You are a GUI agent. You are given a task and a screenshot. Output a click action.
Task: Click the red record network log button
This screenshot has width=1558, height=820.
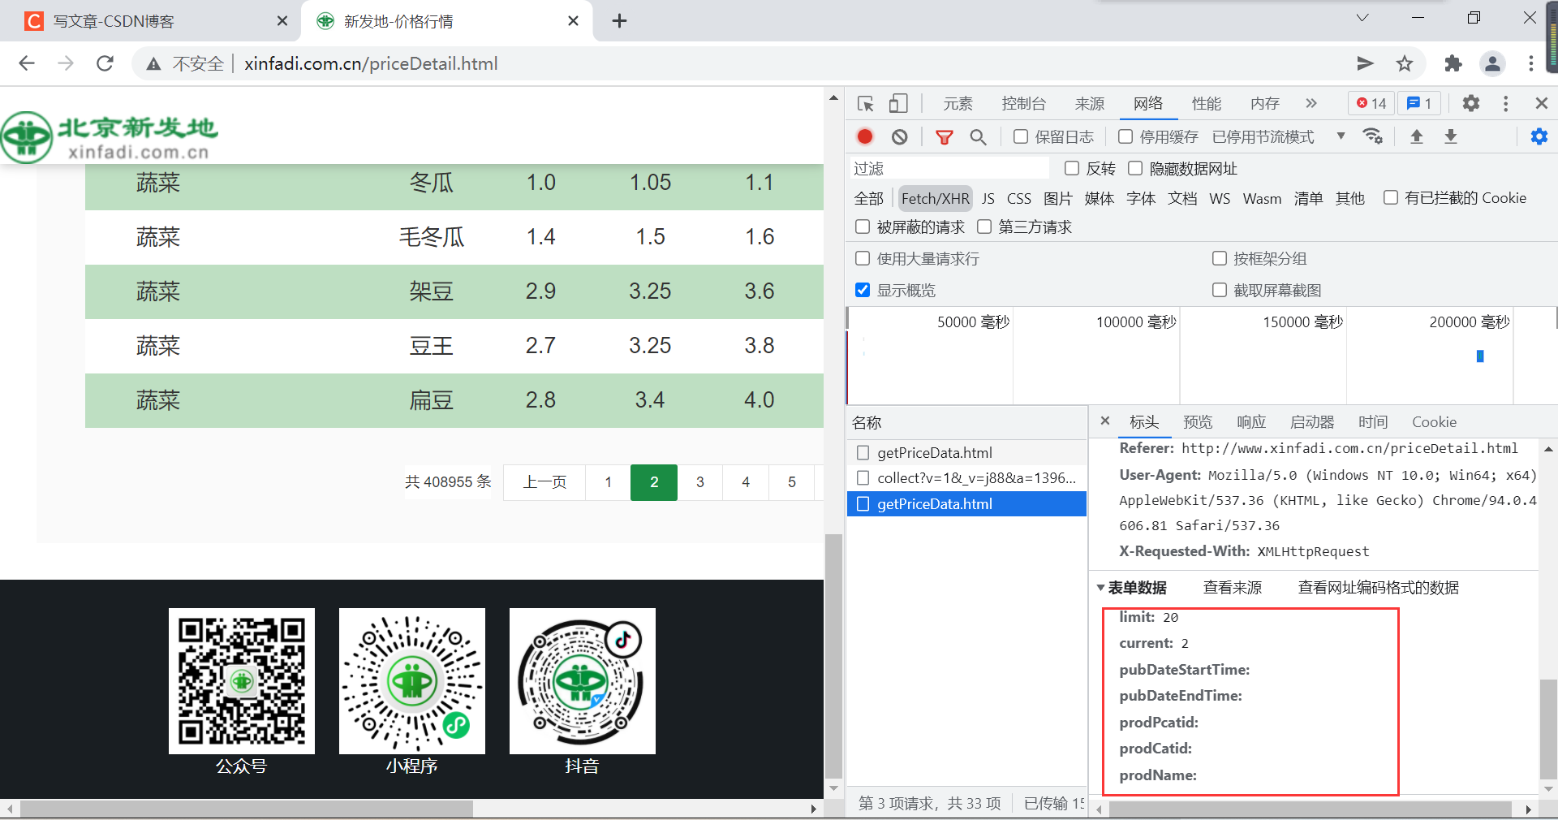[864, 136]
